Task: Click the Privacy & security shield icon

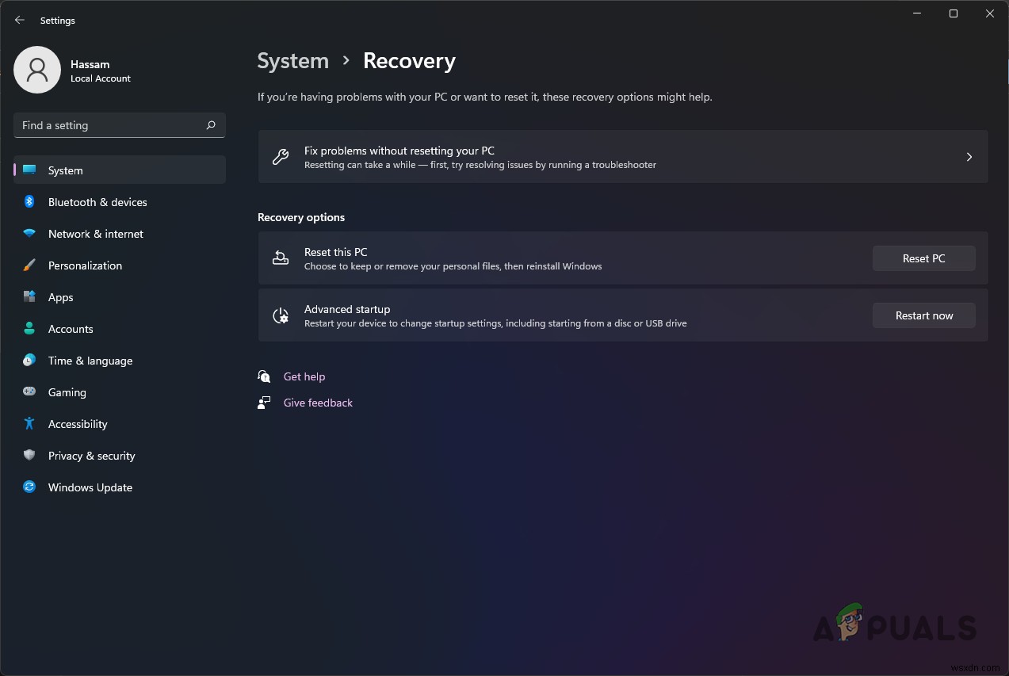Action: click(x=29, y=456)
